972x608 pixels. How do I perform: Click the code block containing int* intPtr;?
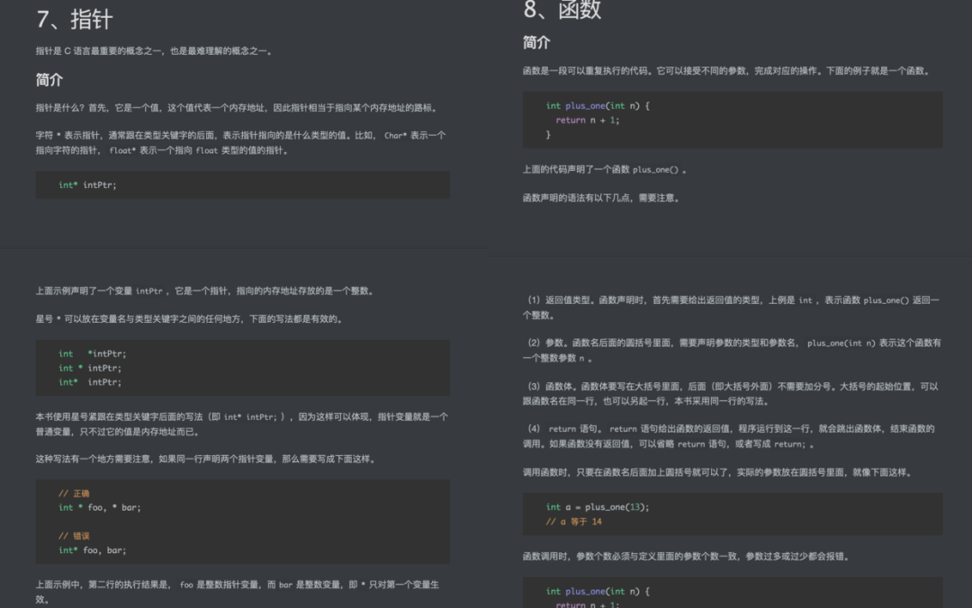pos(243,184)
